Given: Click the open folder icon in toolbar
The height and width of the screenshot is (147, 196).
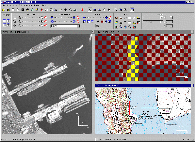Looking at the screenshot, I should tap(3, 10).
